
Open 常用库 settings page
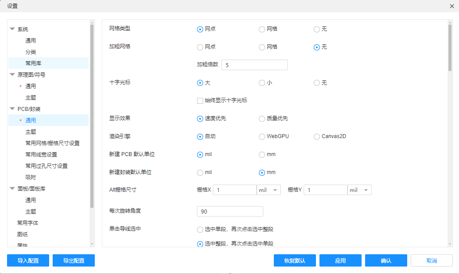(33, 63)
